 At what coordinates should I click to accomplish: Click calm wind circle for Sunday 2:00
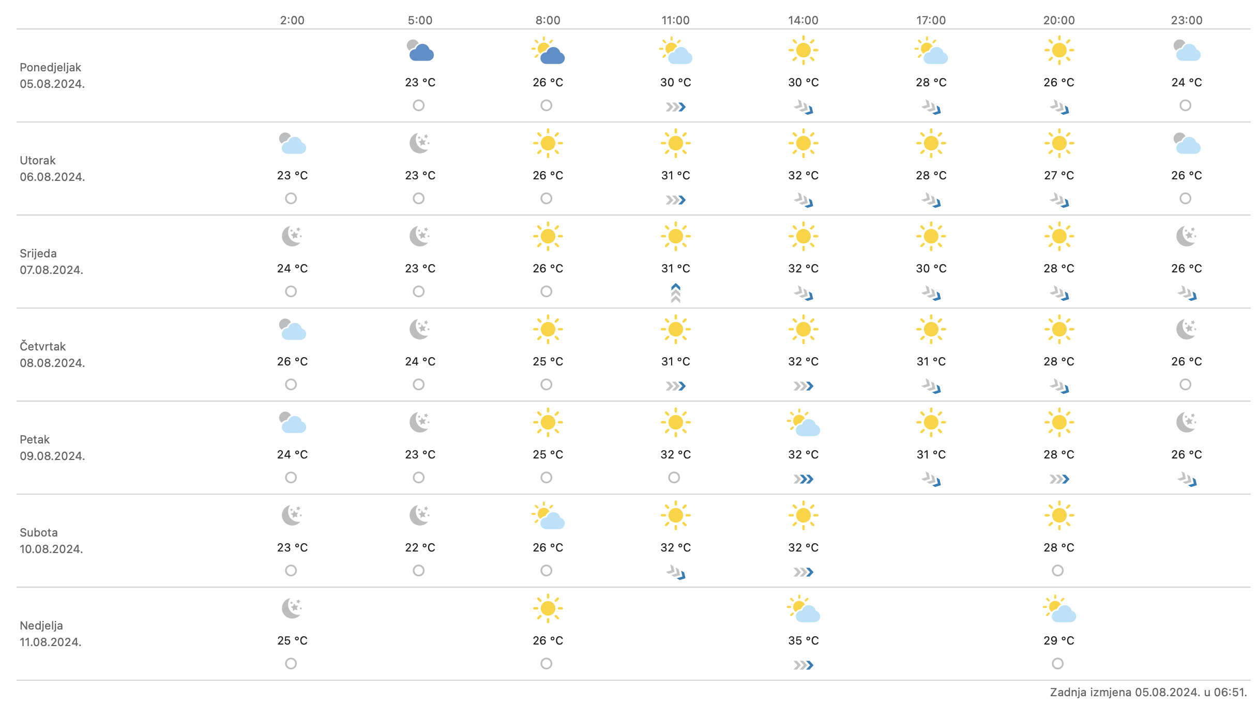[291, 664]
